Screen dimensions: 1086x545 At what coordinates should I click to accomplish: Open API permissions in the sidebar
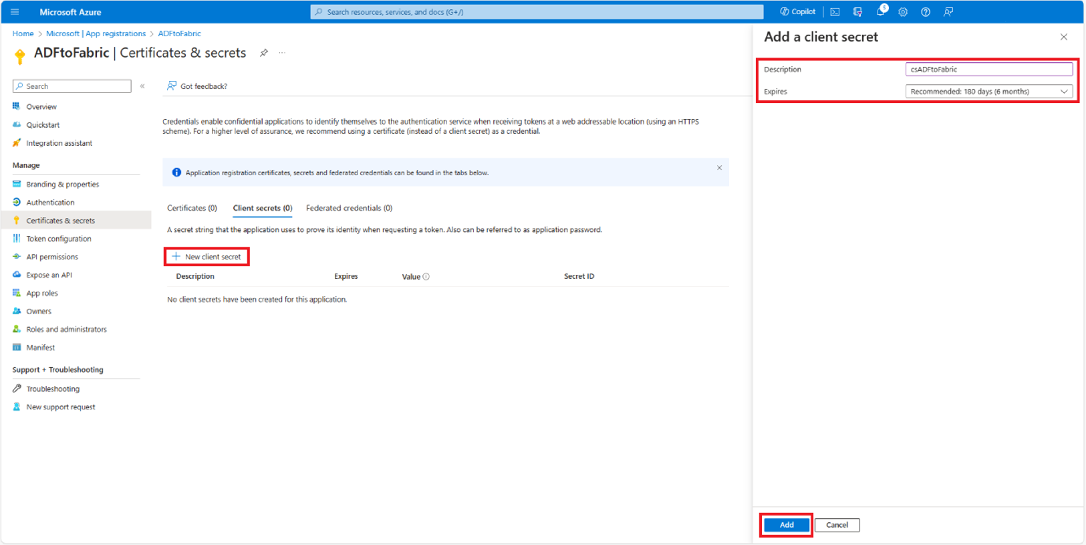pos(52,257)
